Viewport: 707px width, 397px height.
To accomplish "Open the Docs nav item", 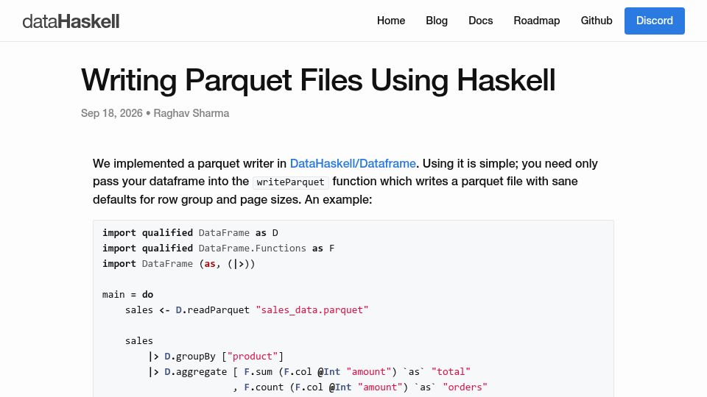I will tap(480, 21).
